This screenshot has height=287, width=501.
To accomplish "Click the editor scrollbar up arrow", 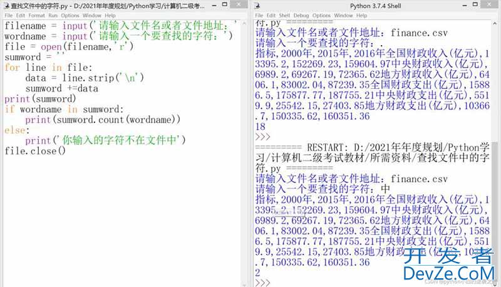I will (x=244, y=24).
